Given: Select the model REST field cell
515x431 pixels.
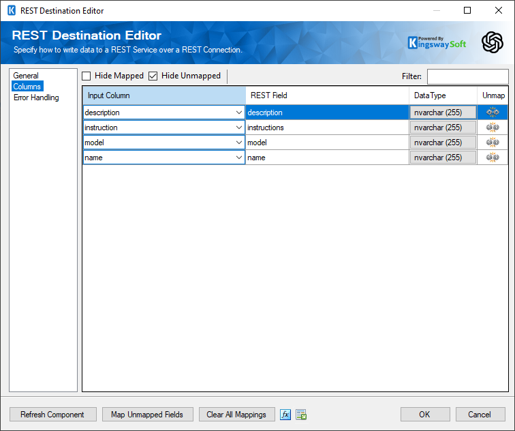Looking at the screenshot, I should coord(327,143).
